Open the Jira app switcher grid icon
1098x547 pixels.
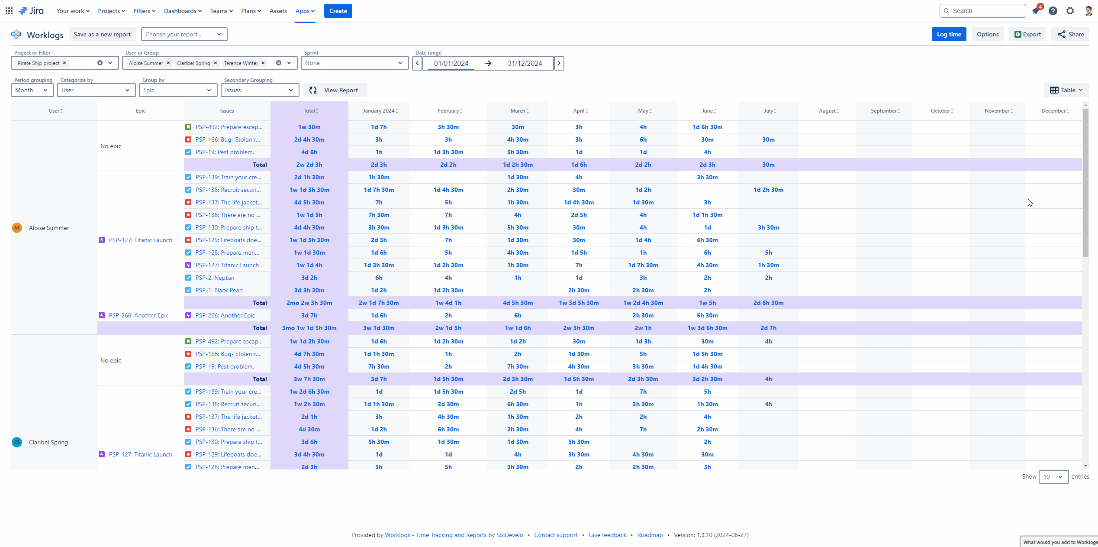tap(9, 10)
